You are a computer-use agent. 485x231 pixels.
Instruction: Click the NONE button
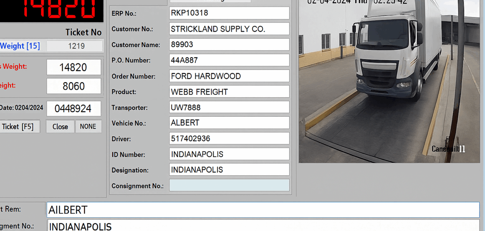tap(88, 127)
